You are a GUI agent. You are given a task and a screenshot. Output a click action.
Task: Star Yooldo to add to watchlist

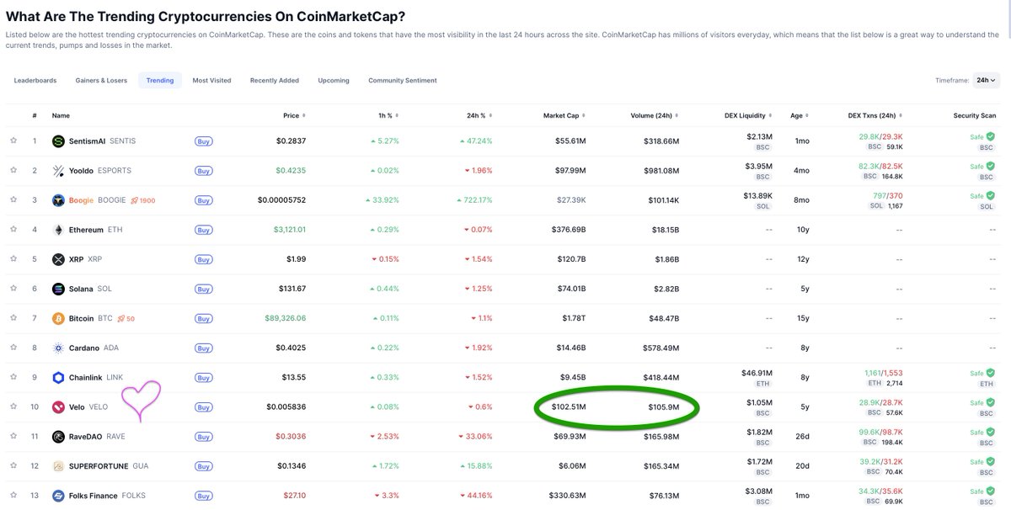click(x=13, y=170)
